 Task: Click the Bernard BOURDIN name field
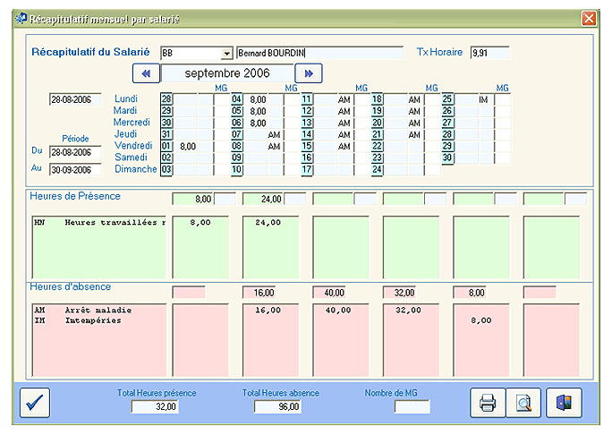[x=319, y=54]
